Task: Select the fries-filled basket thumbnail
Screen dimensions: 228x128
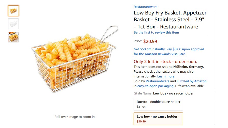Action: [x=13, y=11]
